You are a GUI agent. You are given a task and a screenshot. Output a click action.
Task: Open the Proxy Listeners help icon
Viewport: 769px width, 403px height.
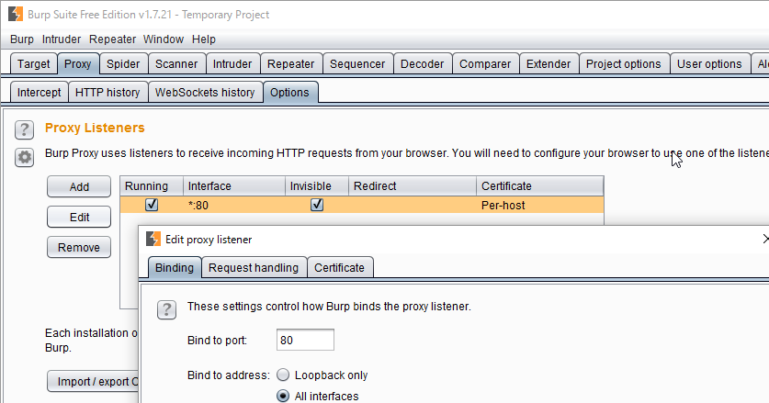coord(24,130)
